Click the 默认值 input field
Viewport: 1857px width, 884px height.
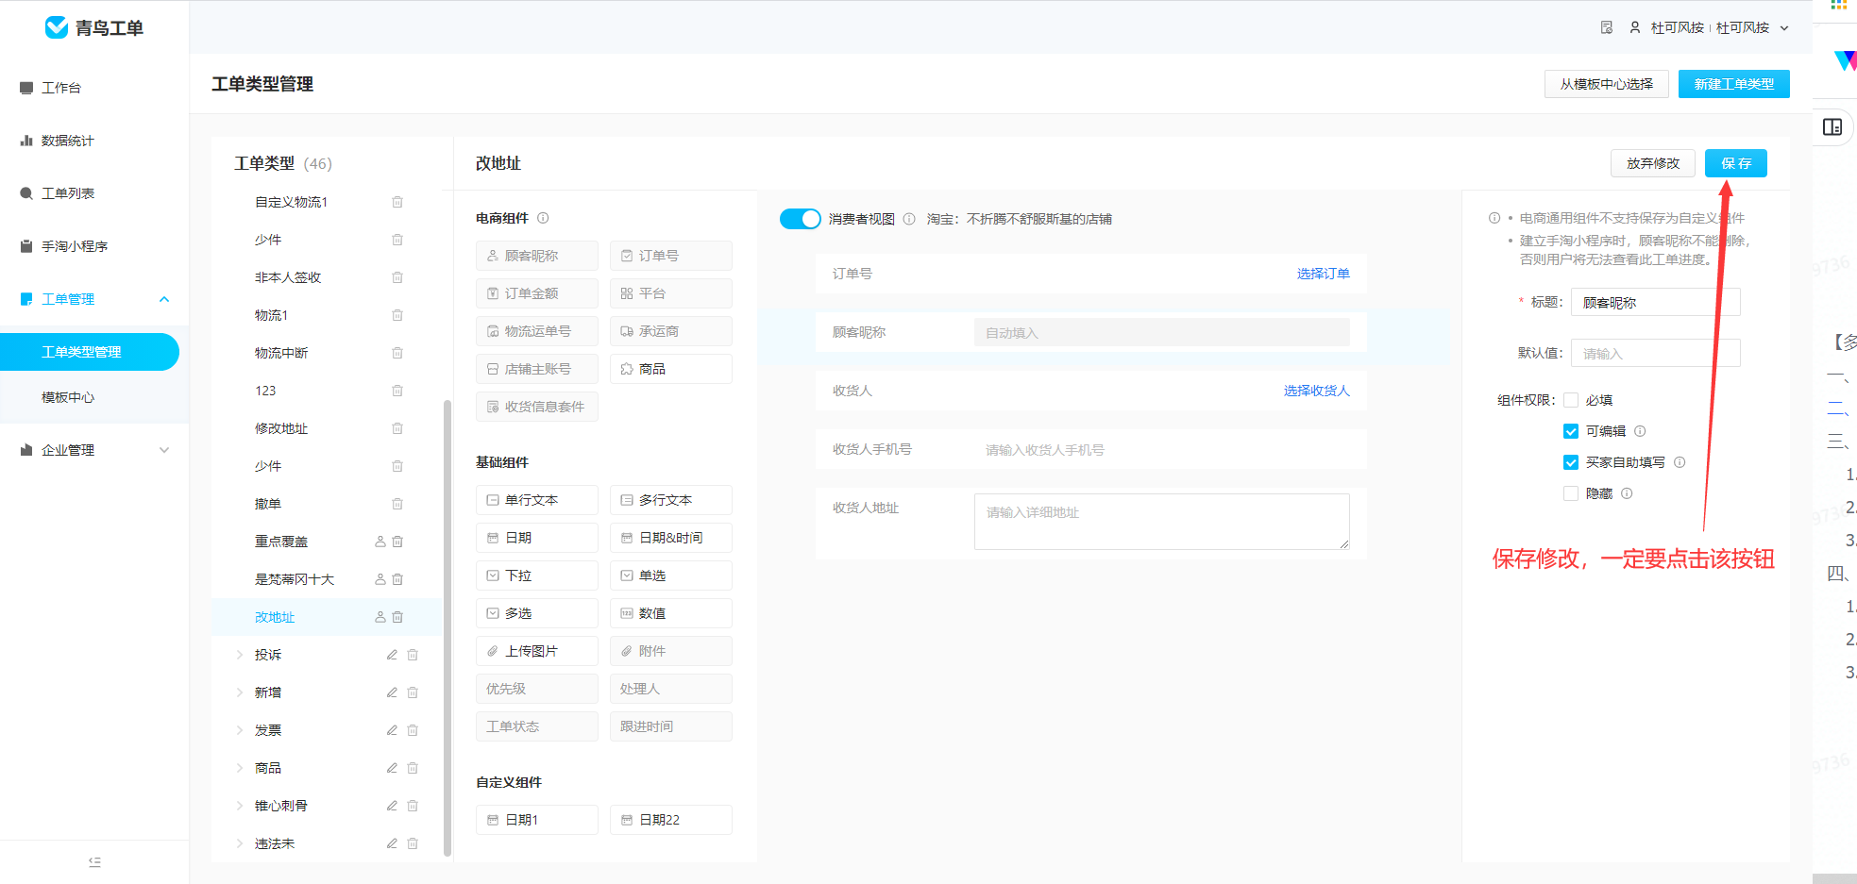coord(1655,354)
